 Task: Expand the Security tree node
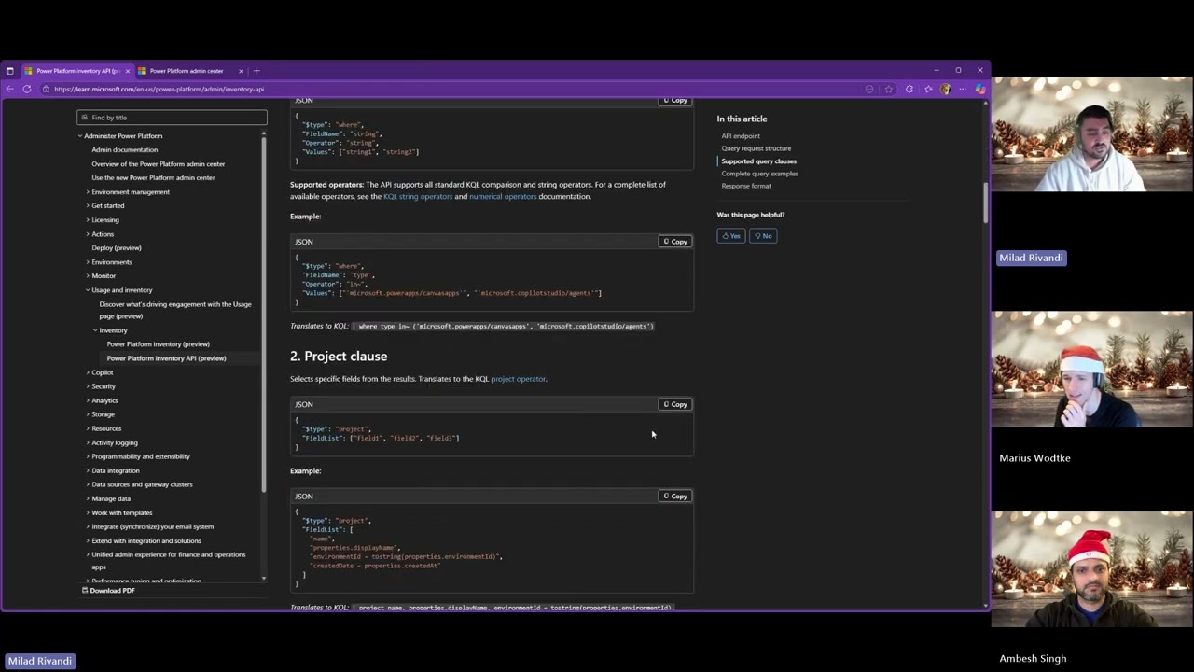[x=88, y=386]
